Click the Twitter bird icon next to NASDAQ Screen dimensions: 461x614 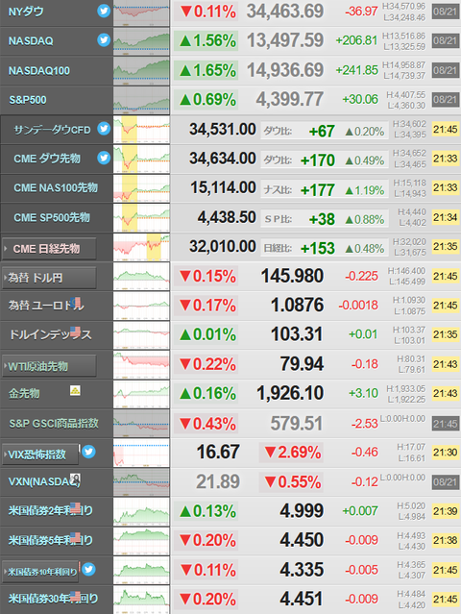[x=104, y=39]
